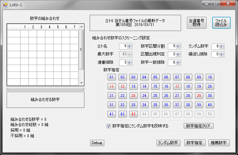This screenshot has width=238, height=155.
Task: Click column header 4 in combination grid
Action: [x=49, y=27]
